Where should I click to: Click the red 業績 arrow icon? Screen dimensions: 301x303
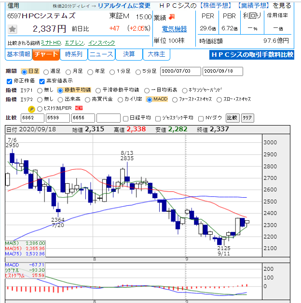(x=172, y=17)
